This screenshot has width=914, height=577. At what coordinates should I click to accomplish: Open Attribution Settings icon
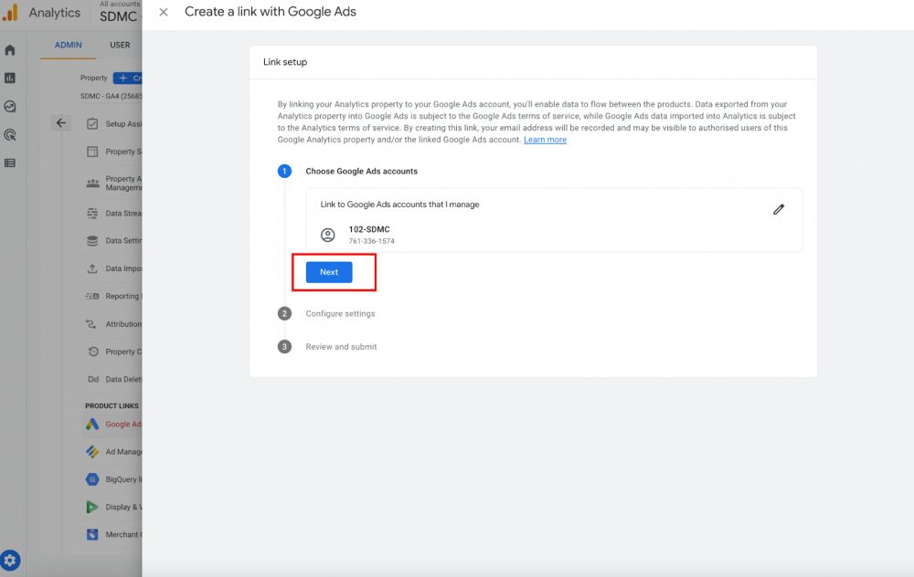coord(90,324)
